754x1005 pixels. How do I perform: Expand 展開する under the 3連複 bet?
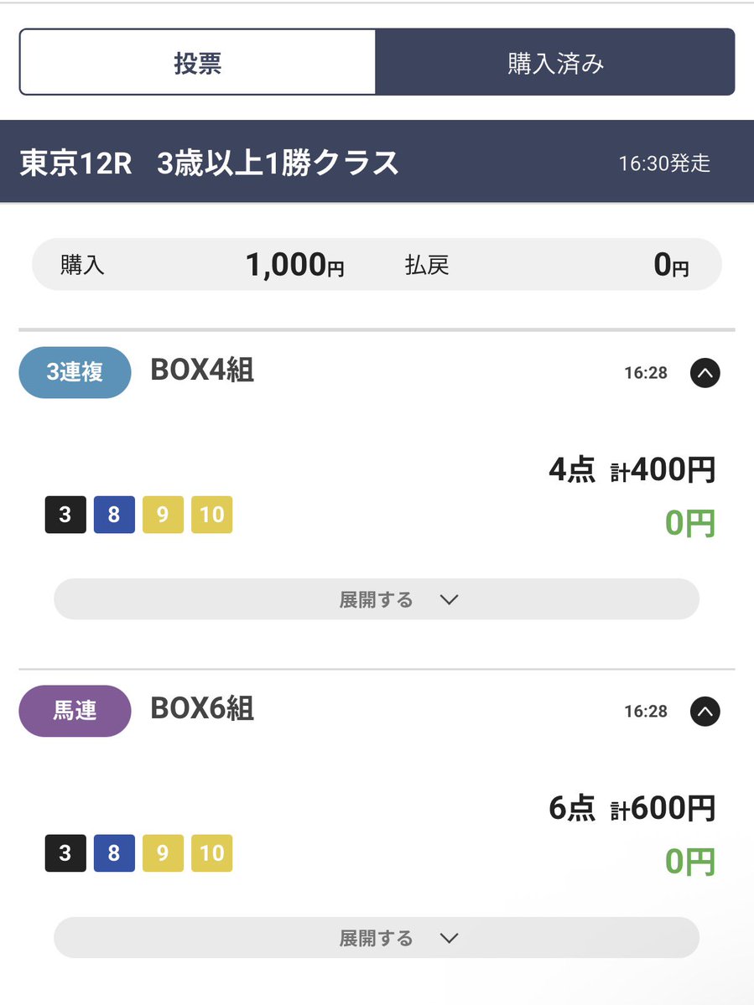click(x=377, y=599)
